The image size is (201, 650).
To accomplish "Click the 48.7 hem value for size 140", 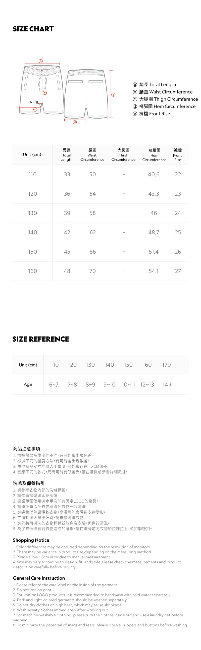I will 154,232.
